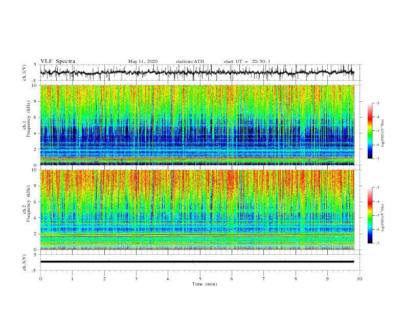The width and height of the screenshot is (405, 313).
Task: Click the ch.2 spectrogram panel
Action: [x=197, y=210]
